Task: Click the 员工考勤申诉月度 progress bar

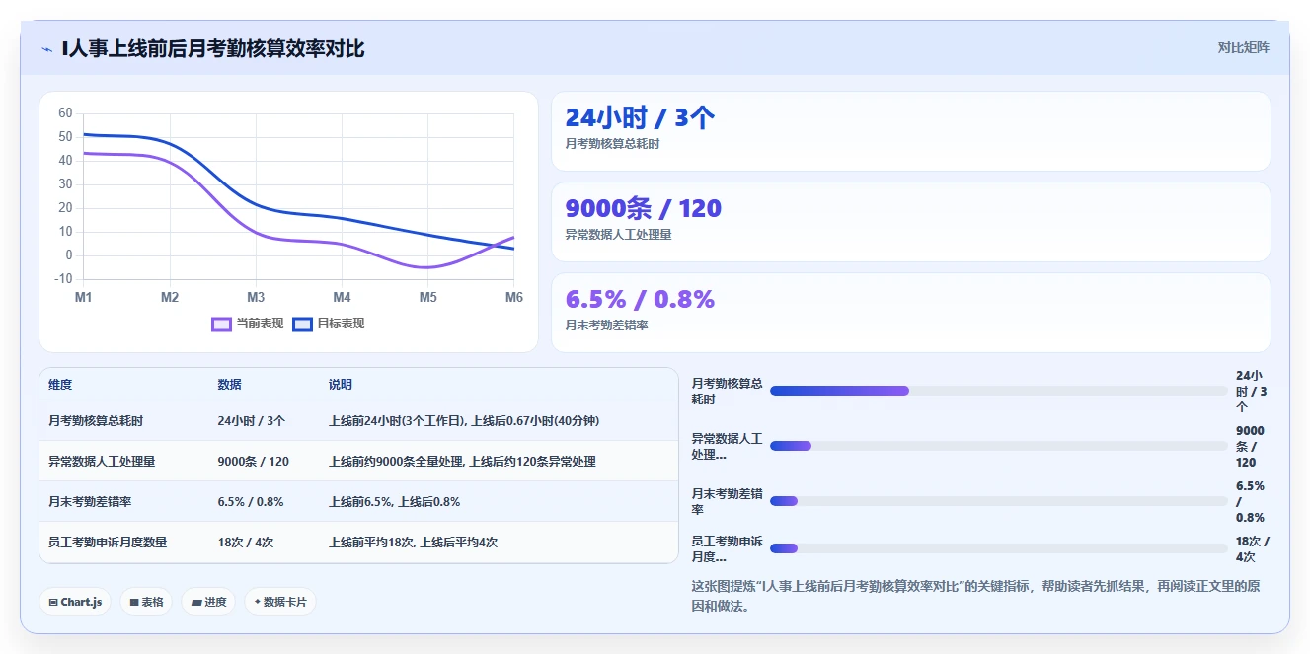Action: click(x=998, y=548)
